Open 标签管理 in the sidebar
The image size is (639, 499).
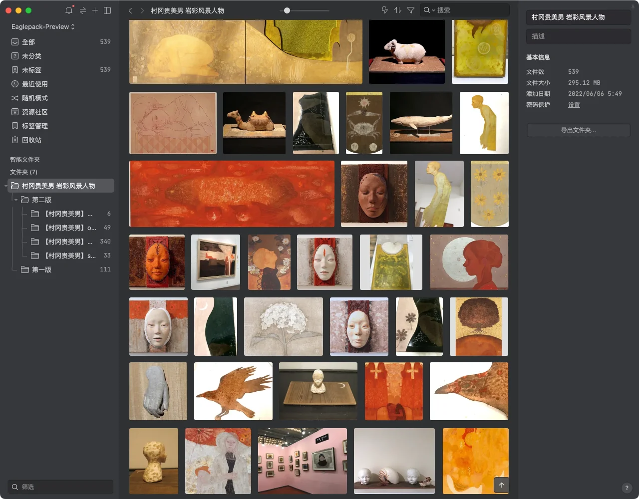tap(61, 126)
